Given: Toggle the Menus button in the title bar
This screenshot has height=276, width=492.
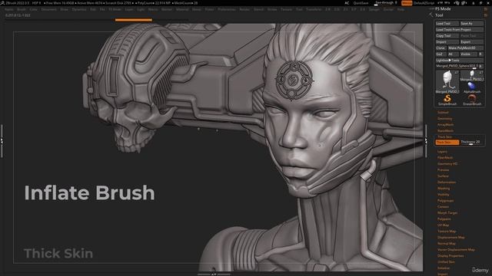Looking at the screenshot, I should (x=407, y=3).
